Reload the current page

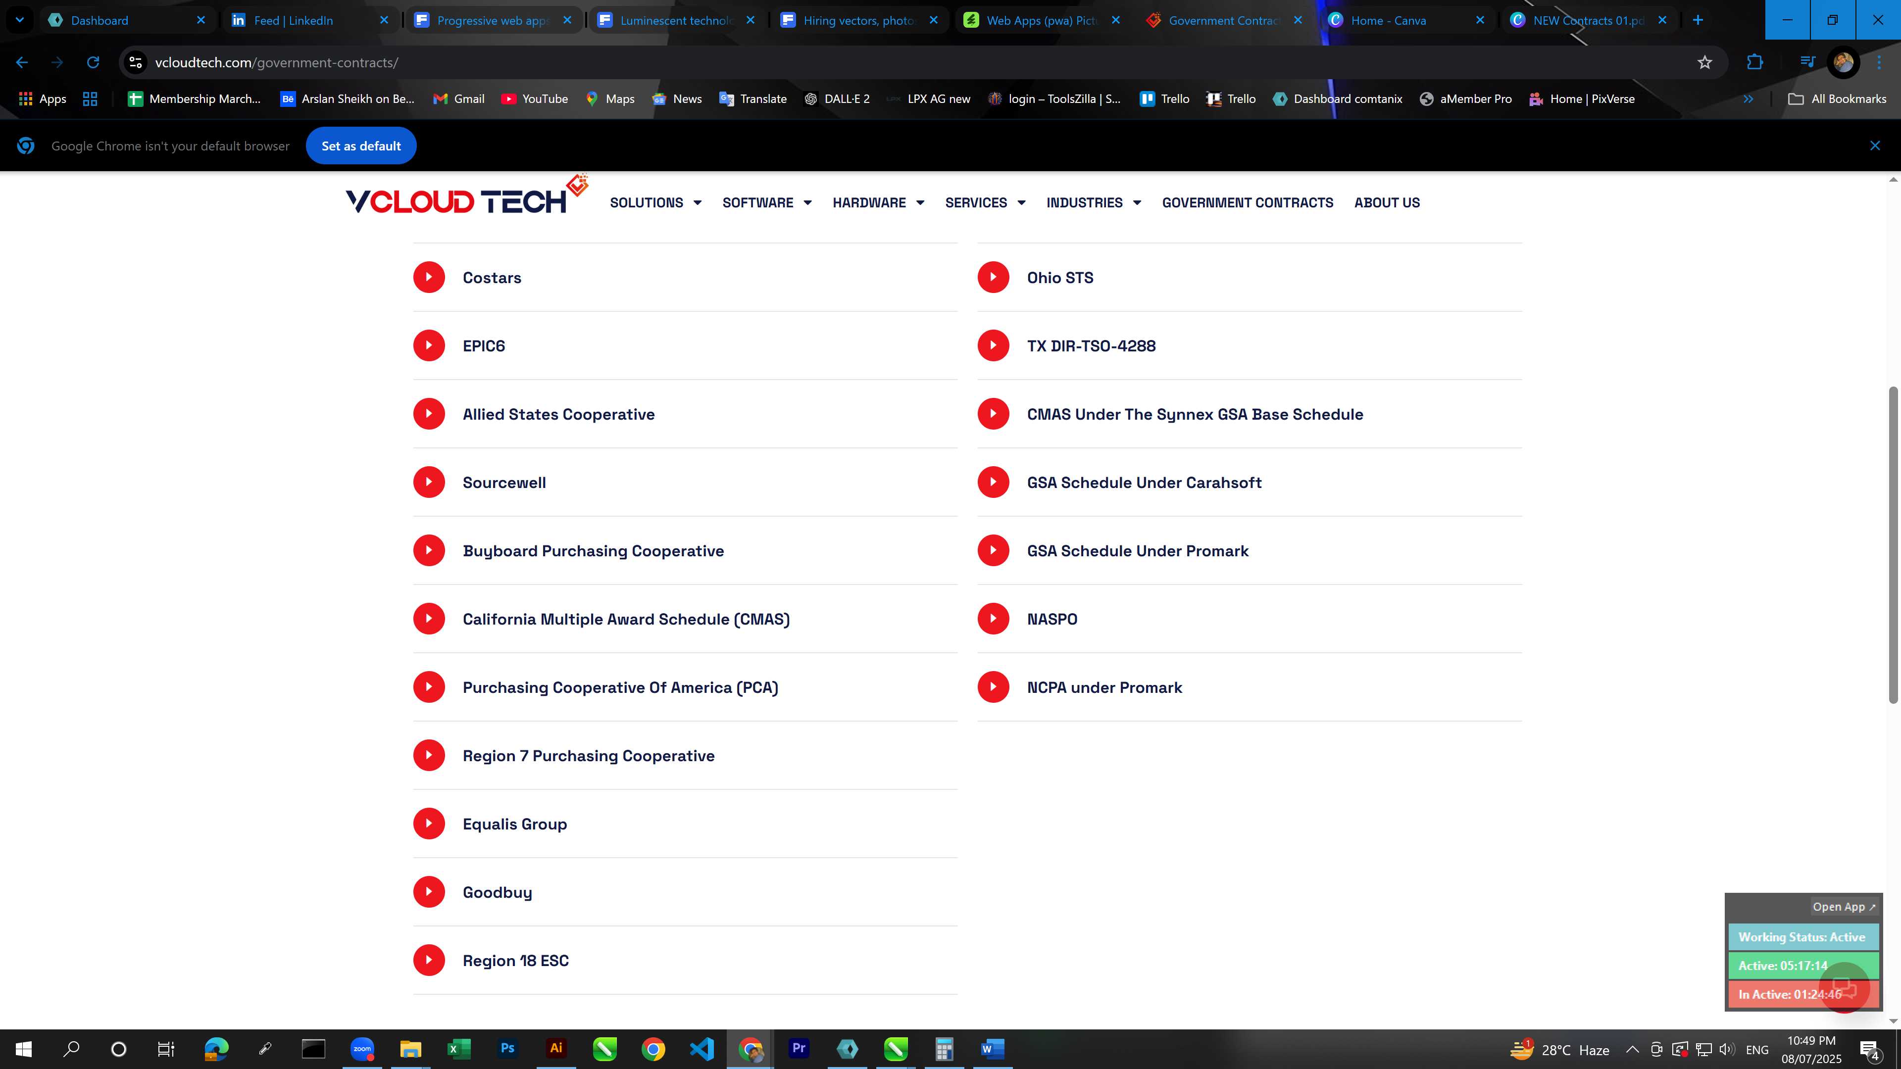tap(93, 63)
